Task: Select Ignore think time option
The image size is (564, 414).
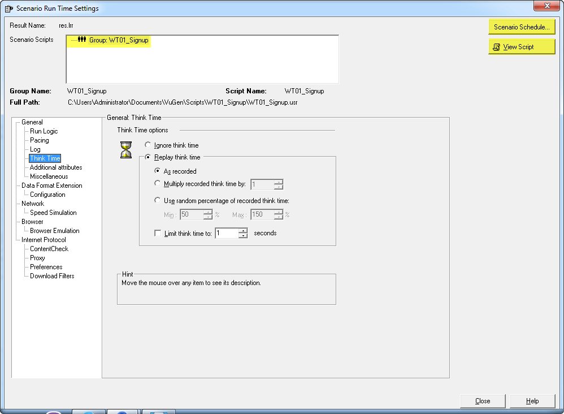Action: click(148, 145)
